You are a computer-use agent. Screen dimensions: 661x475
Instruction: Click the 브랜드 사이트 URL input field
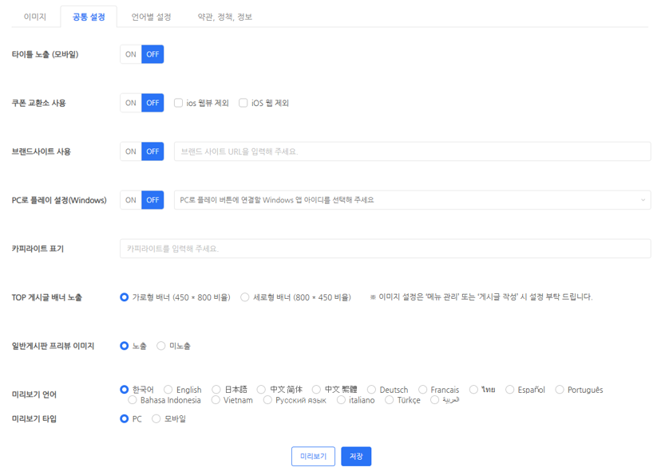point(411,151)
